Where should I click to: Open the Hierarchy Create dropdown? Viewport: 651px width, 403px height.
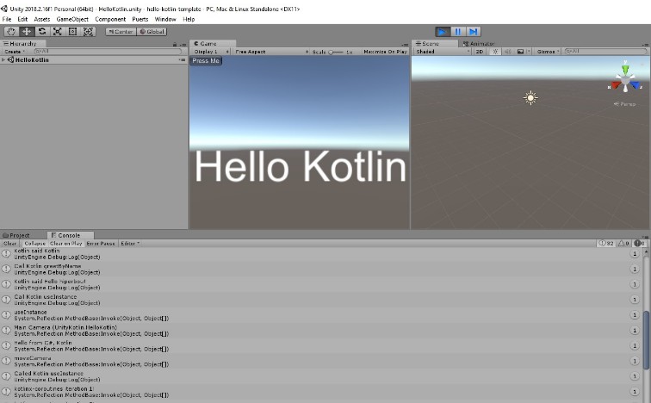(x=15, y=52)
